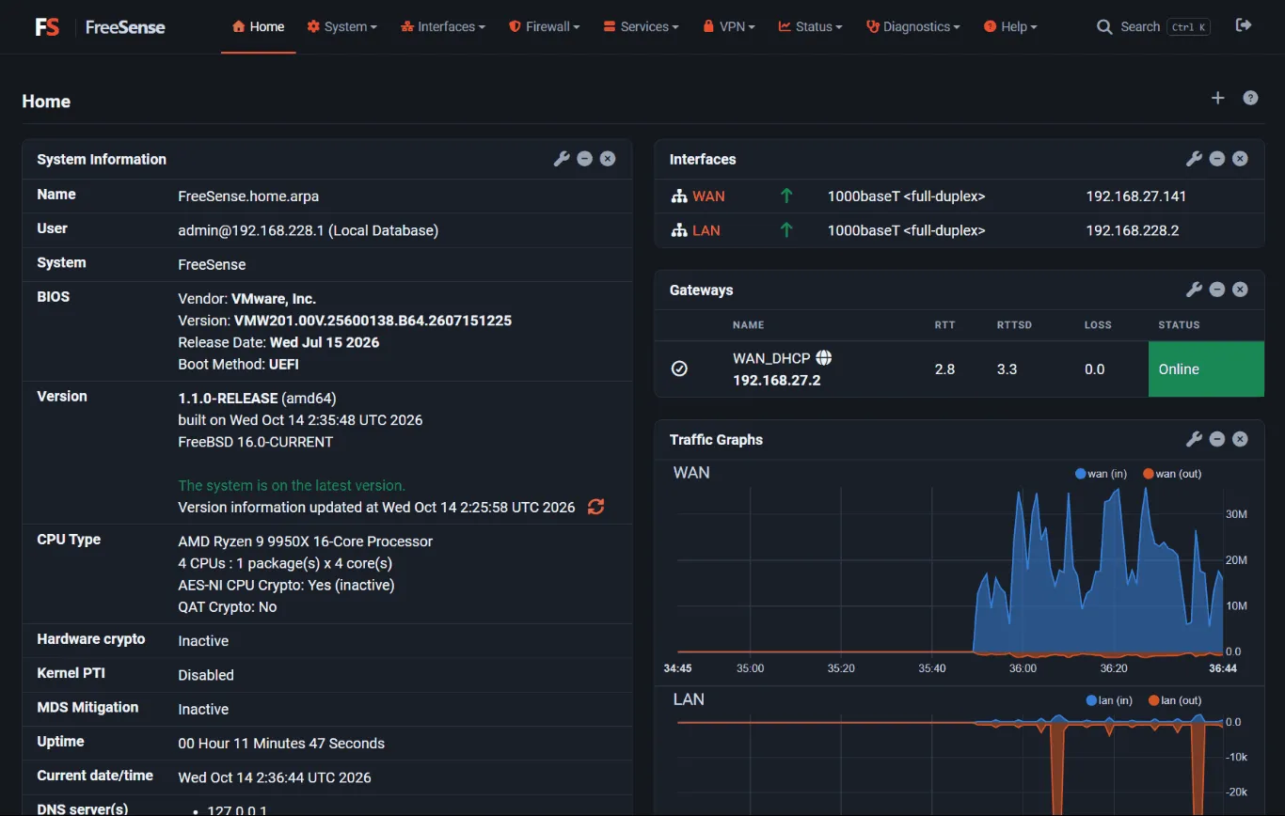This screenshot has height=816, width=1285.
Task: Open Traffic Graphs wrench settings
Action: (1194, 439)
